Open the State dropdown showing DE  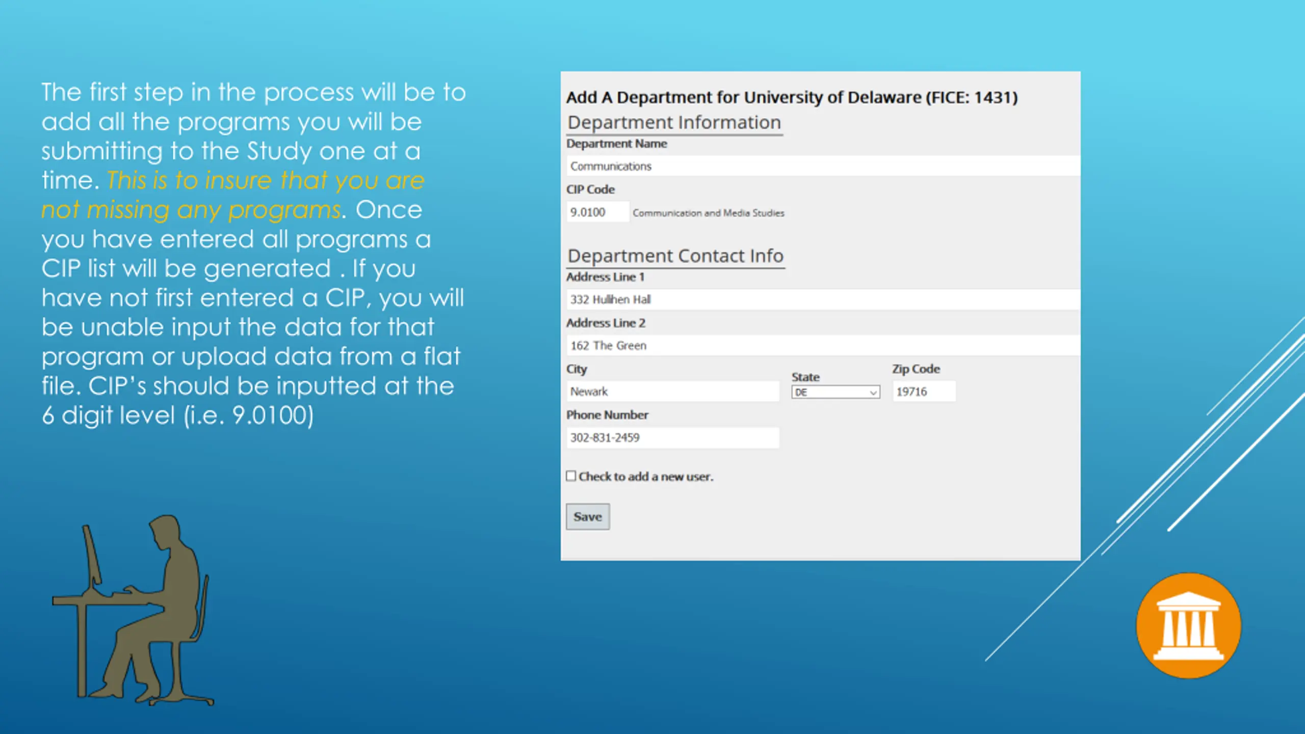(x=836, y=392)
